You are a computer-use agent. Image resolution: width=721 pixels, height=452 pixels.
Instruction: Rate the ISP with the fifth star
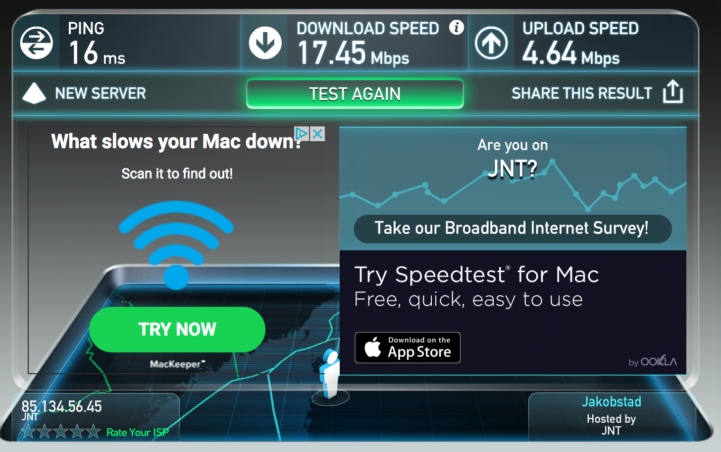(93, 432)
